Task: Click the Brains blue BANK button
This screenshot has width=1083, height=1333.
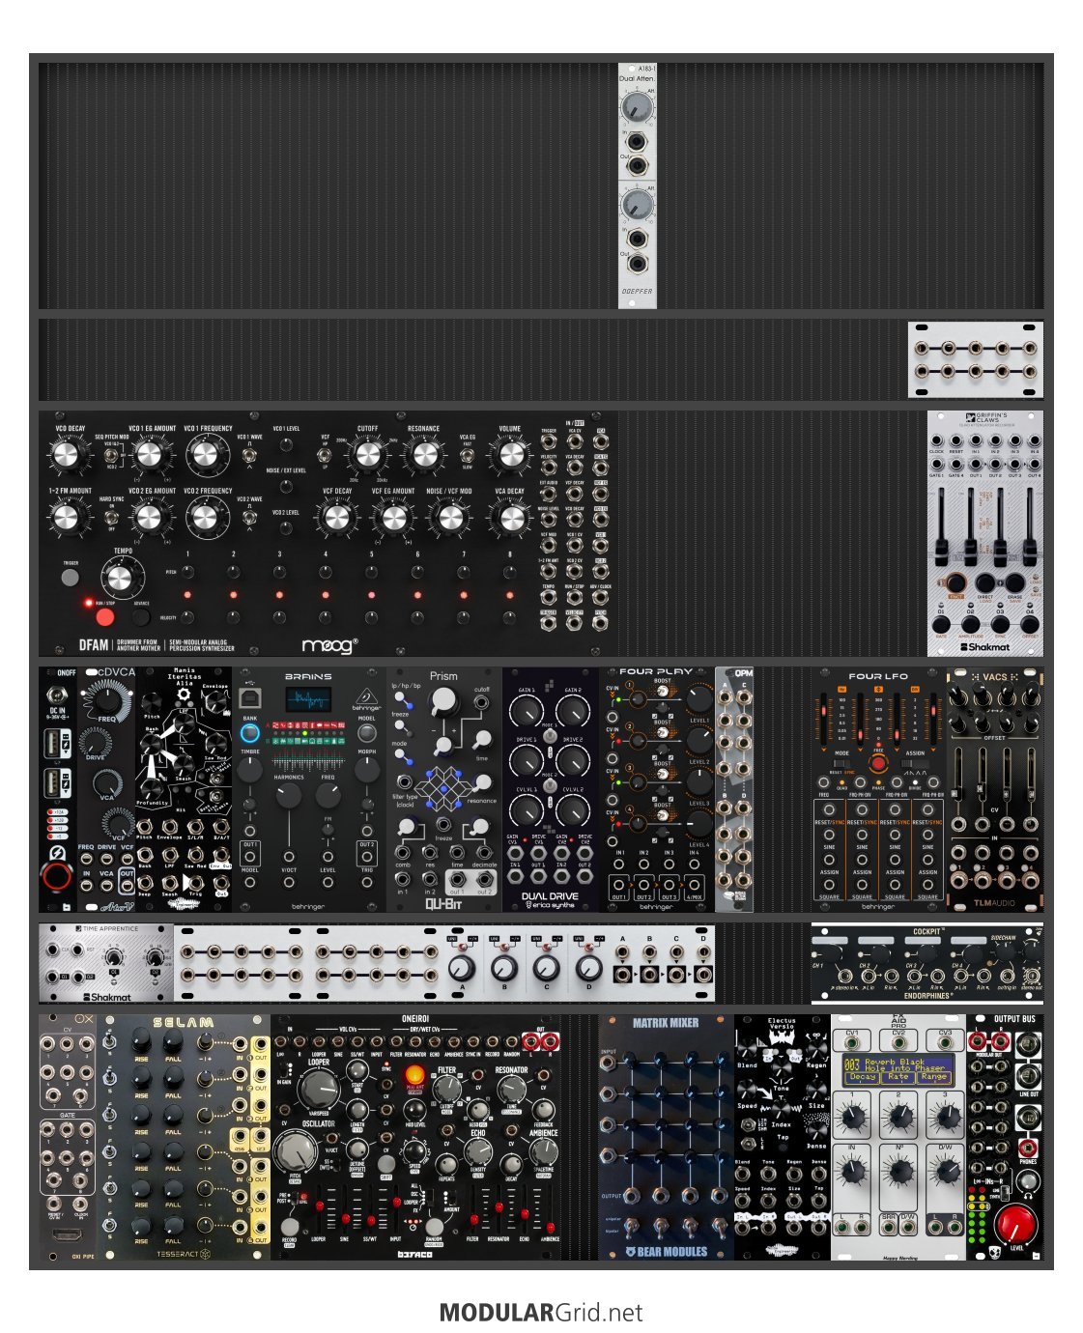Action: (x=249, y=732)
